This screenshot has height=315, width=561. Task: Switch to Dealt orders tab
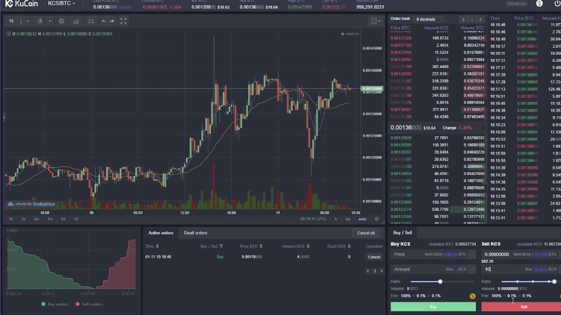195,233
